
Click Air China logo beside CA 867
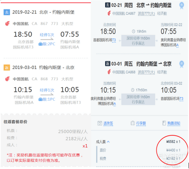[x=7, y=24]
